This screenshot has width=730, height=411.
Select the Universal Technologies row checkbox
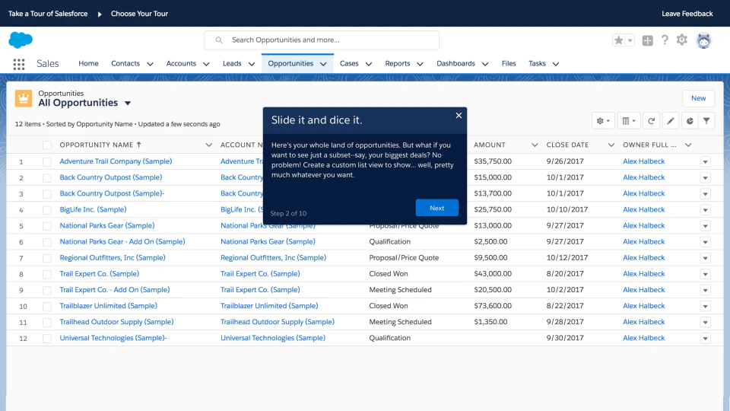pyautogui.click(x=47, y=339)
